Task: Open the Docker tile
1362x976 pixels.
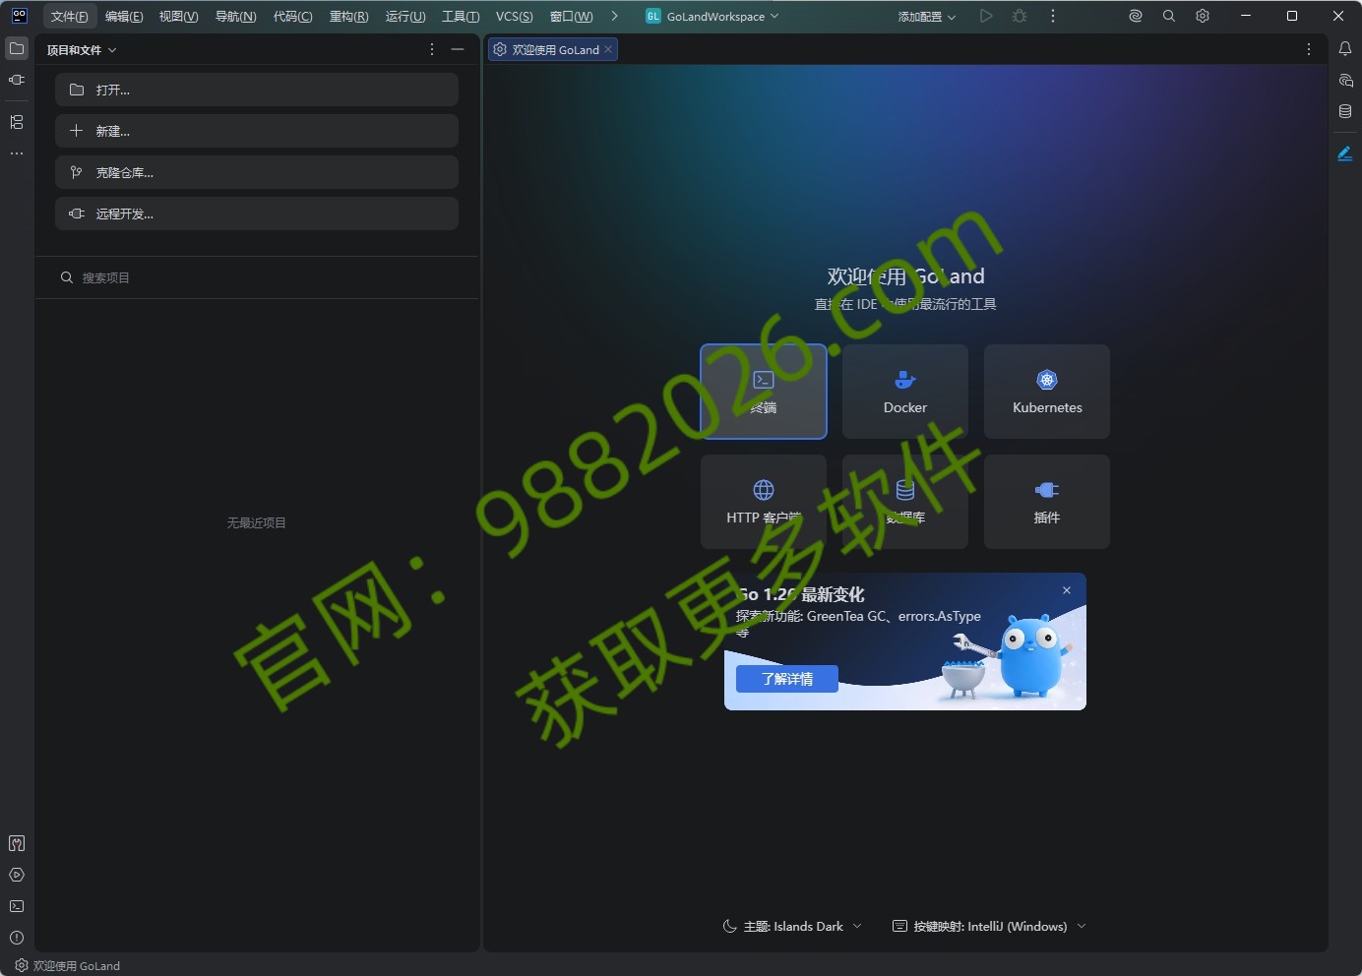Action: [905, 392]
